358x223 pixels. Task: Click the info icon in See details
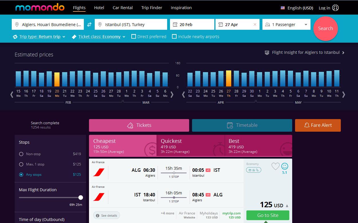coord(98,216)
